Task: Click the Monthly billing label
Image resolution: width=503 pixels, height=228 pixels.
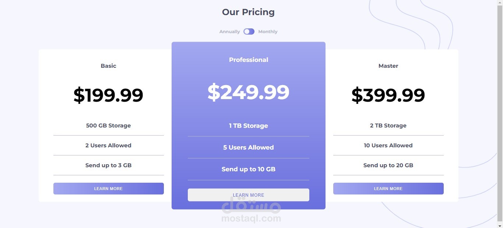Action: tap(268, 32)
